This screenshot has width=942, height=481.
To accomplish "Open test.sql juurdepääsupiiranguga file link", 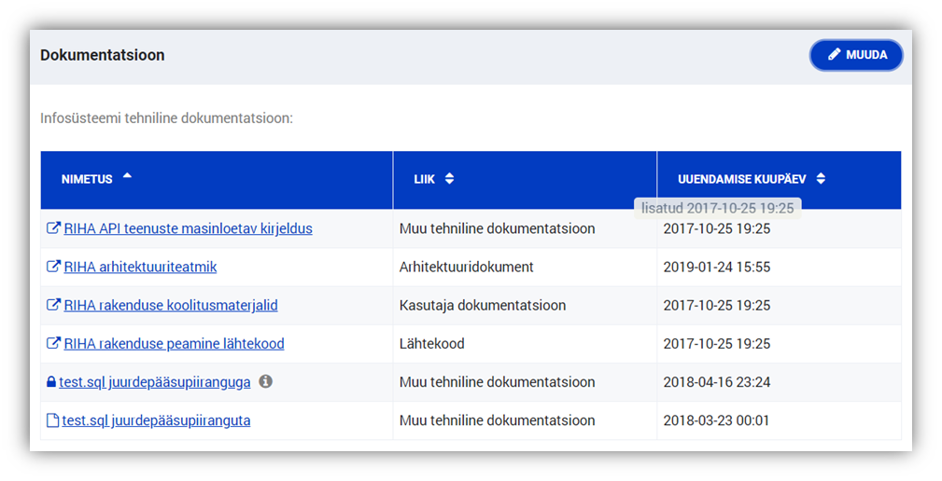I will tap(154, 382).
